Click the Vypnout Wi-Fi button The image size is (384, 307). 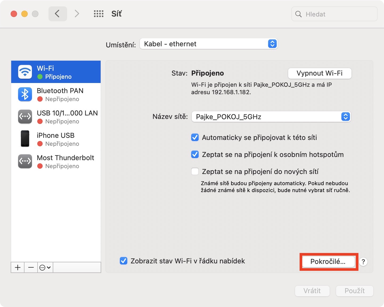point(320,73)
